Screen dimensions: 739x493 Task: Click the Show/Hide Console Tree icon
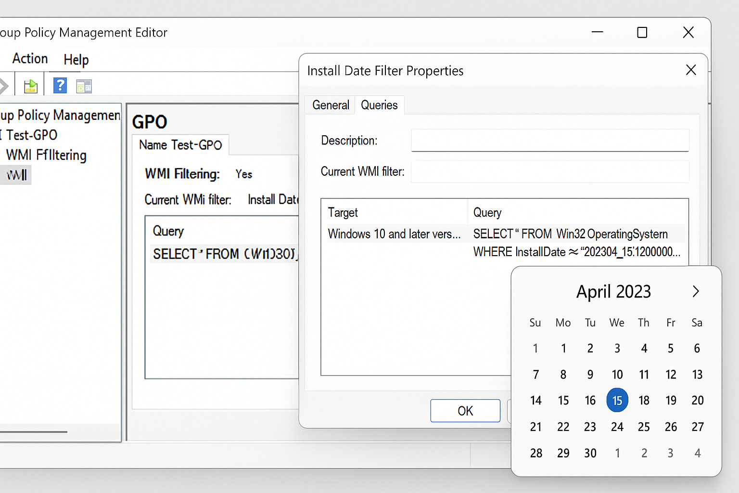click(84, 85)
